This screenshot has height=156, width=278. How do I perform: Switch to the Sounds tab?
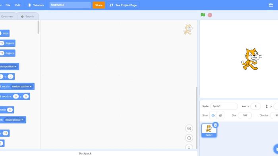pos(28,16)
